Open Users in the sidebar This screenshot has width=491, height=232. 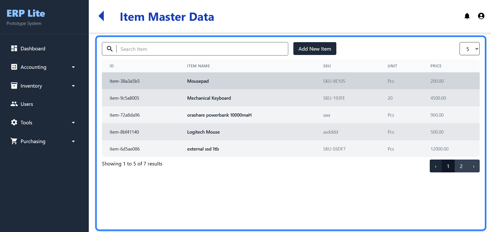coord(27,104)
